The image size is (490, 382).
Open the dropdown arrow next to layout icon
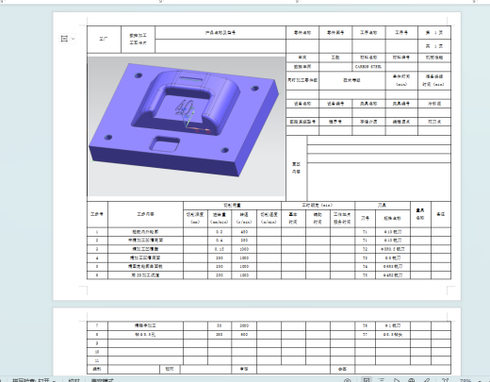point(73,39)
